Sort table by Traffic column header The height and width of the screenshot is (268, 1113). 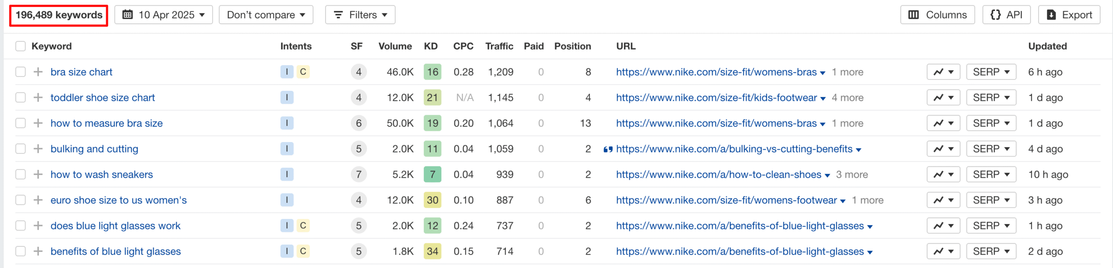tap(499, 46)
